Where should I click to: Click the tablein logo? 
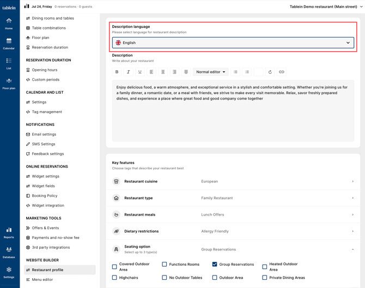[x=9, y=8]
